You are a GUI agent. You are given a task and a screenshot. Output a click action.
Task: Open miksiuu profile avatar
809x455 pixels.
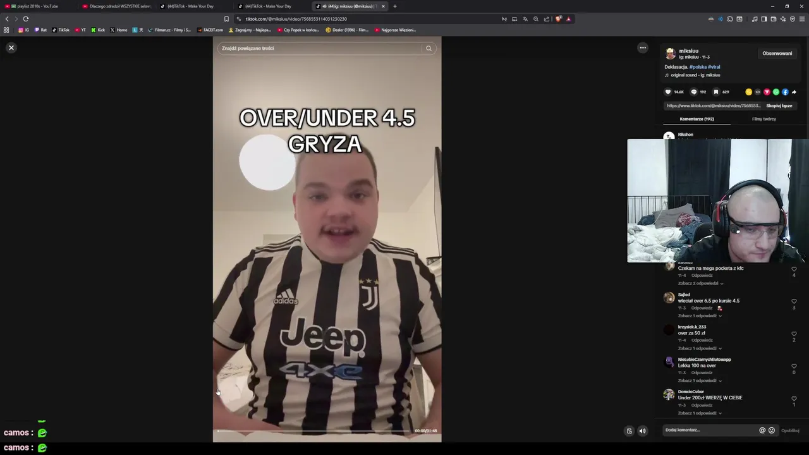[670, 54]
